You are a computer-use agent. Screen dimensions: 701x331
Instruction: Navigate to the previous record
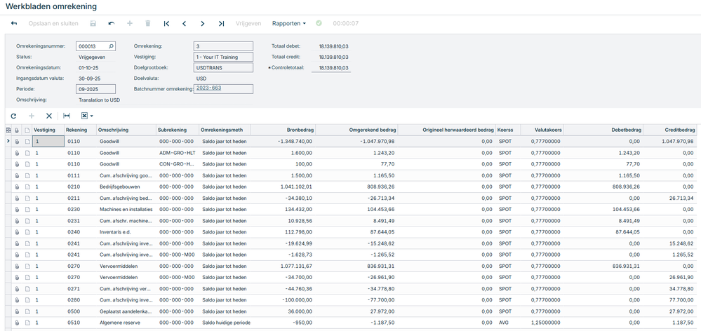pos(184,23)
